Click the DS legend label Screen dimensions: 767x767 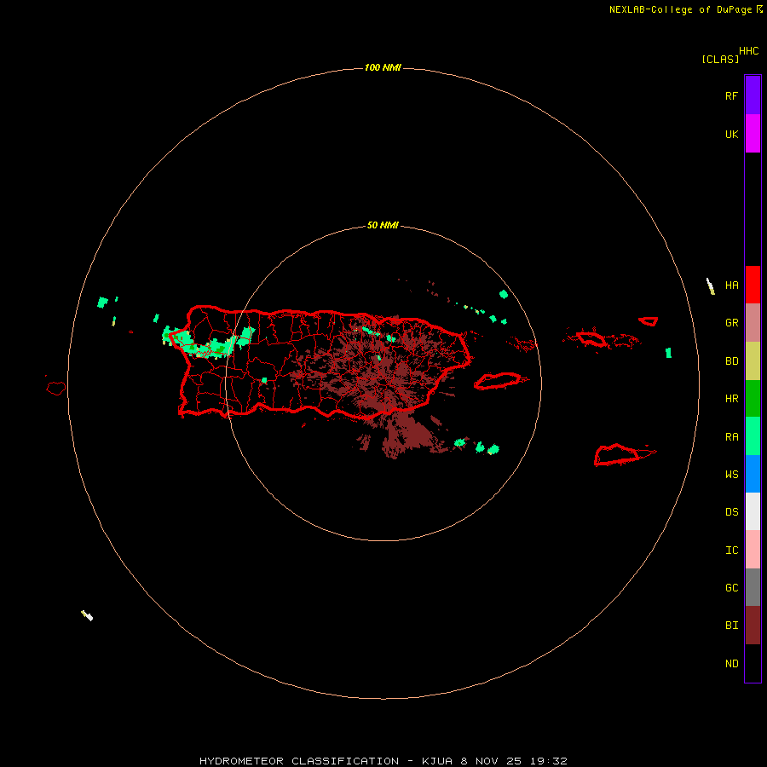(731, 511)
